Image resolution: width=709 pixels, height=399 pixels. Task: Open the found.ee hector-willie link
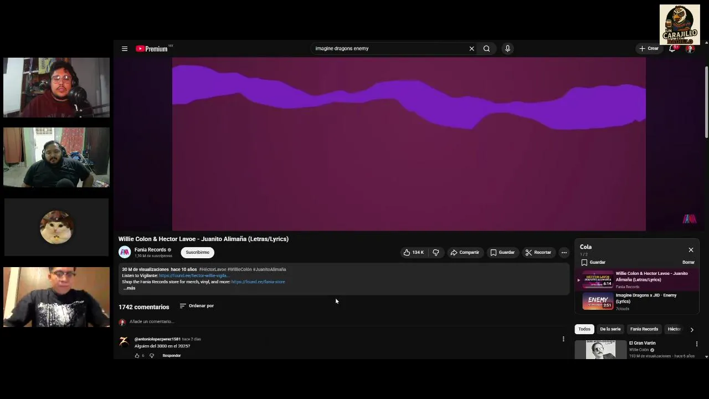tap(194, 275)
